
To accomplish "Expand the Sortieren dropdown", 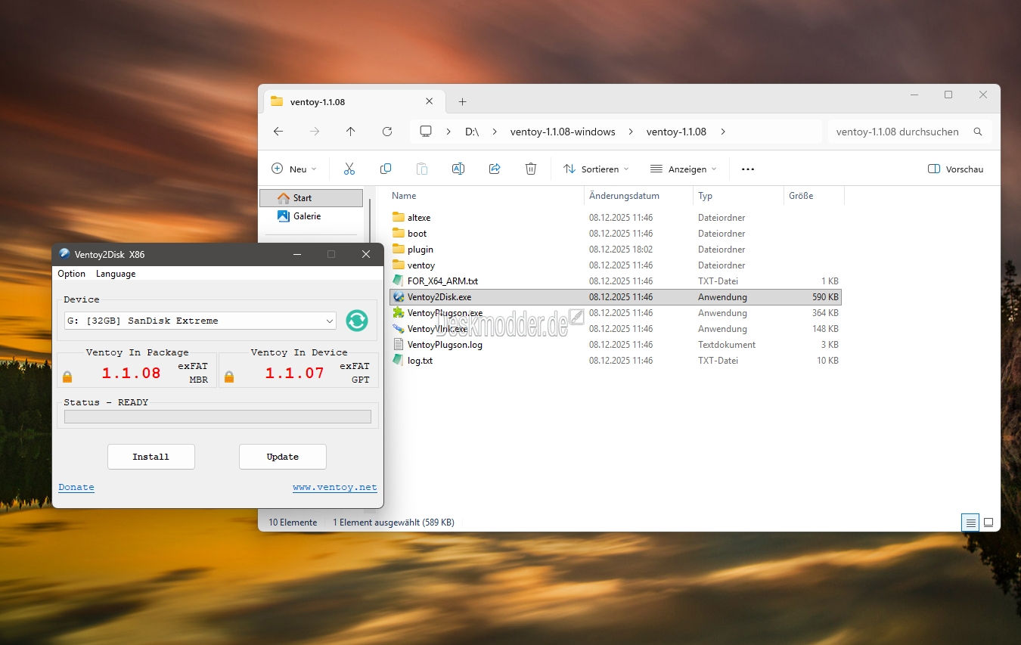I will click(596, 169).
